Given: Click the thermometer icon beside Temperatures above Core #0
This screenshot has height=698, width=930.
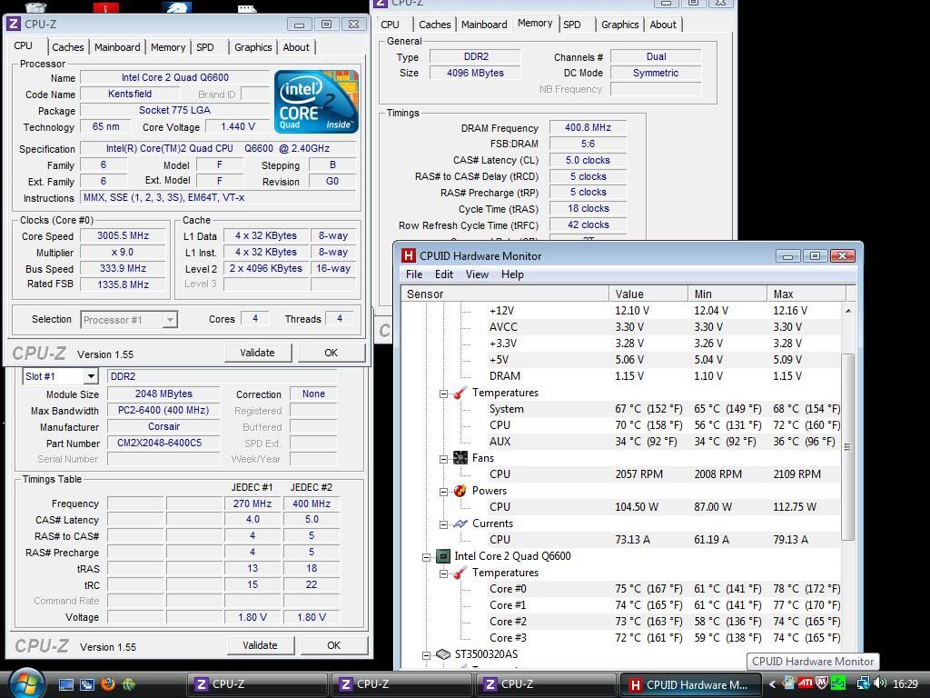Looking at the screenshot, I should click(x=460, y=573).
